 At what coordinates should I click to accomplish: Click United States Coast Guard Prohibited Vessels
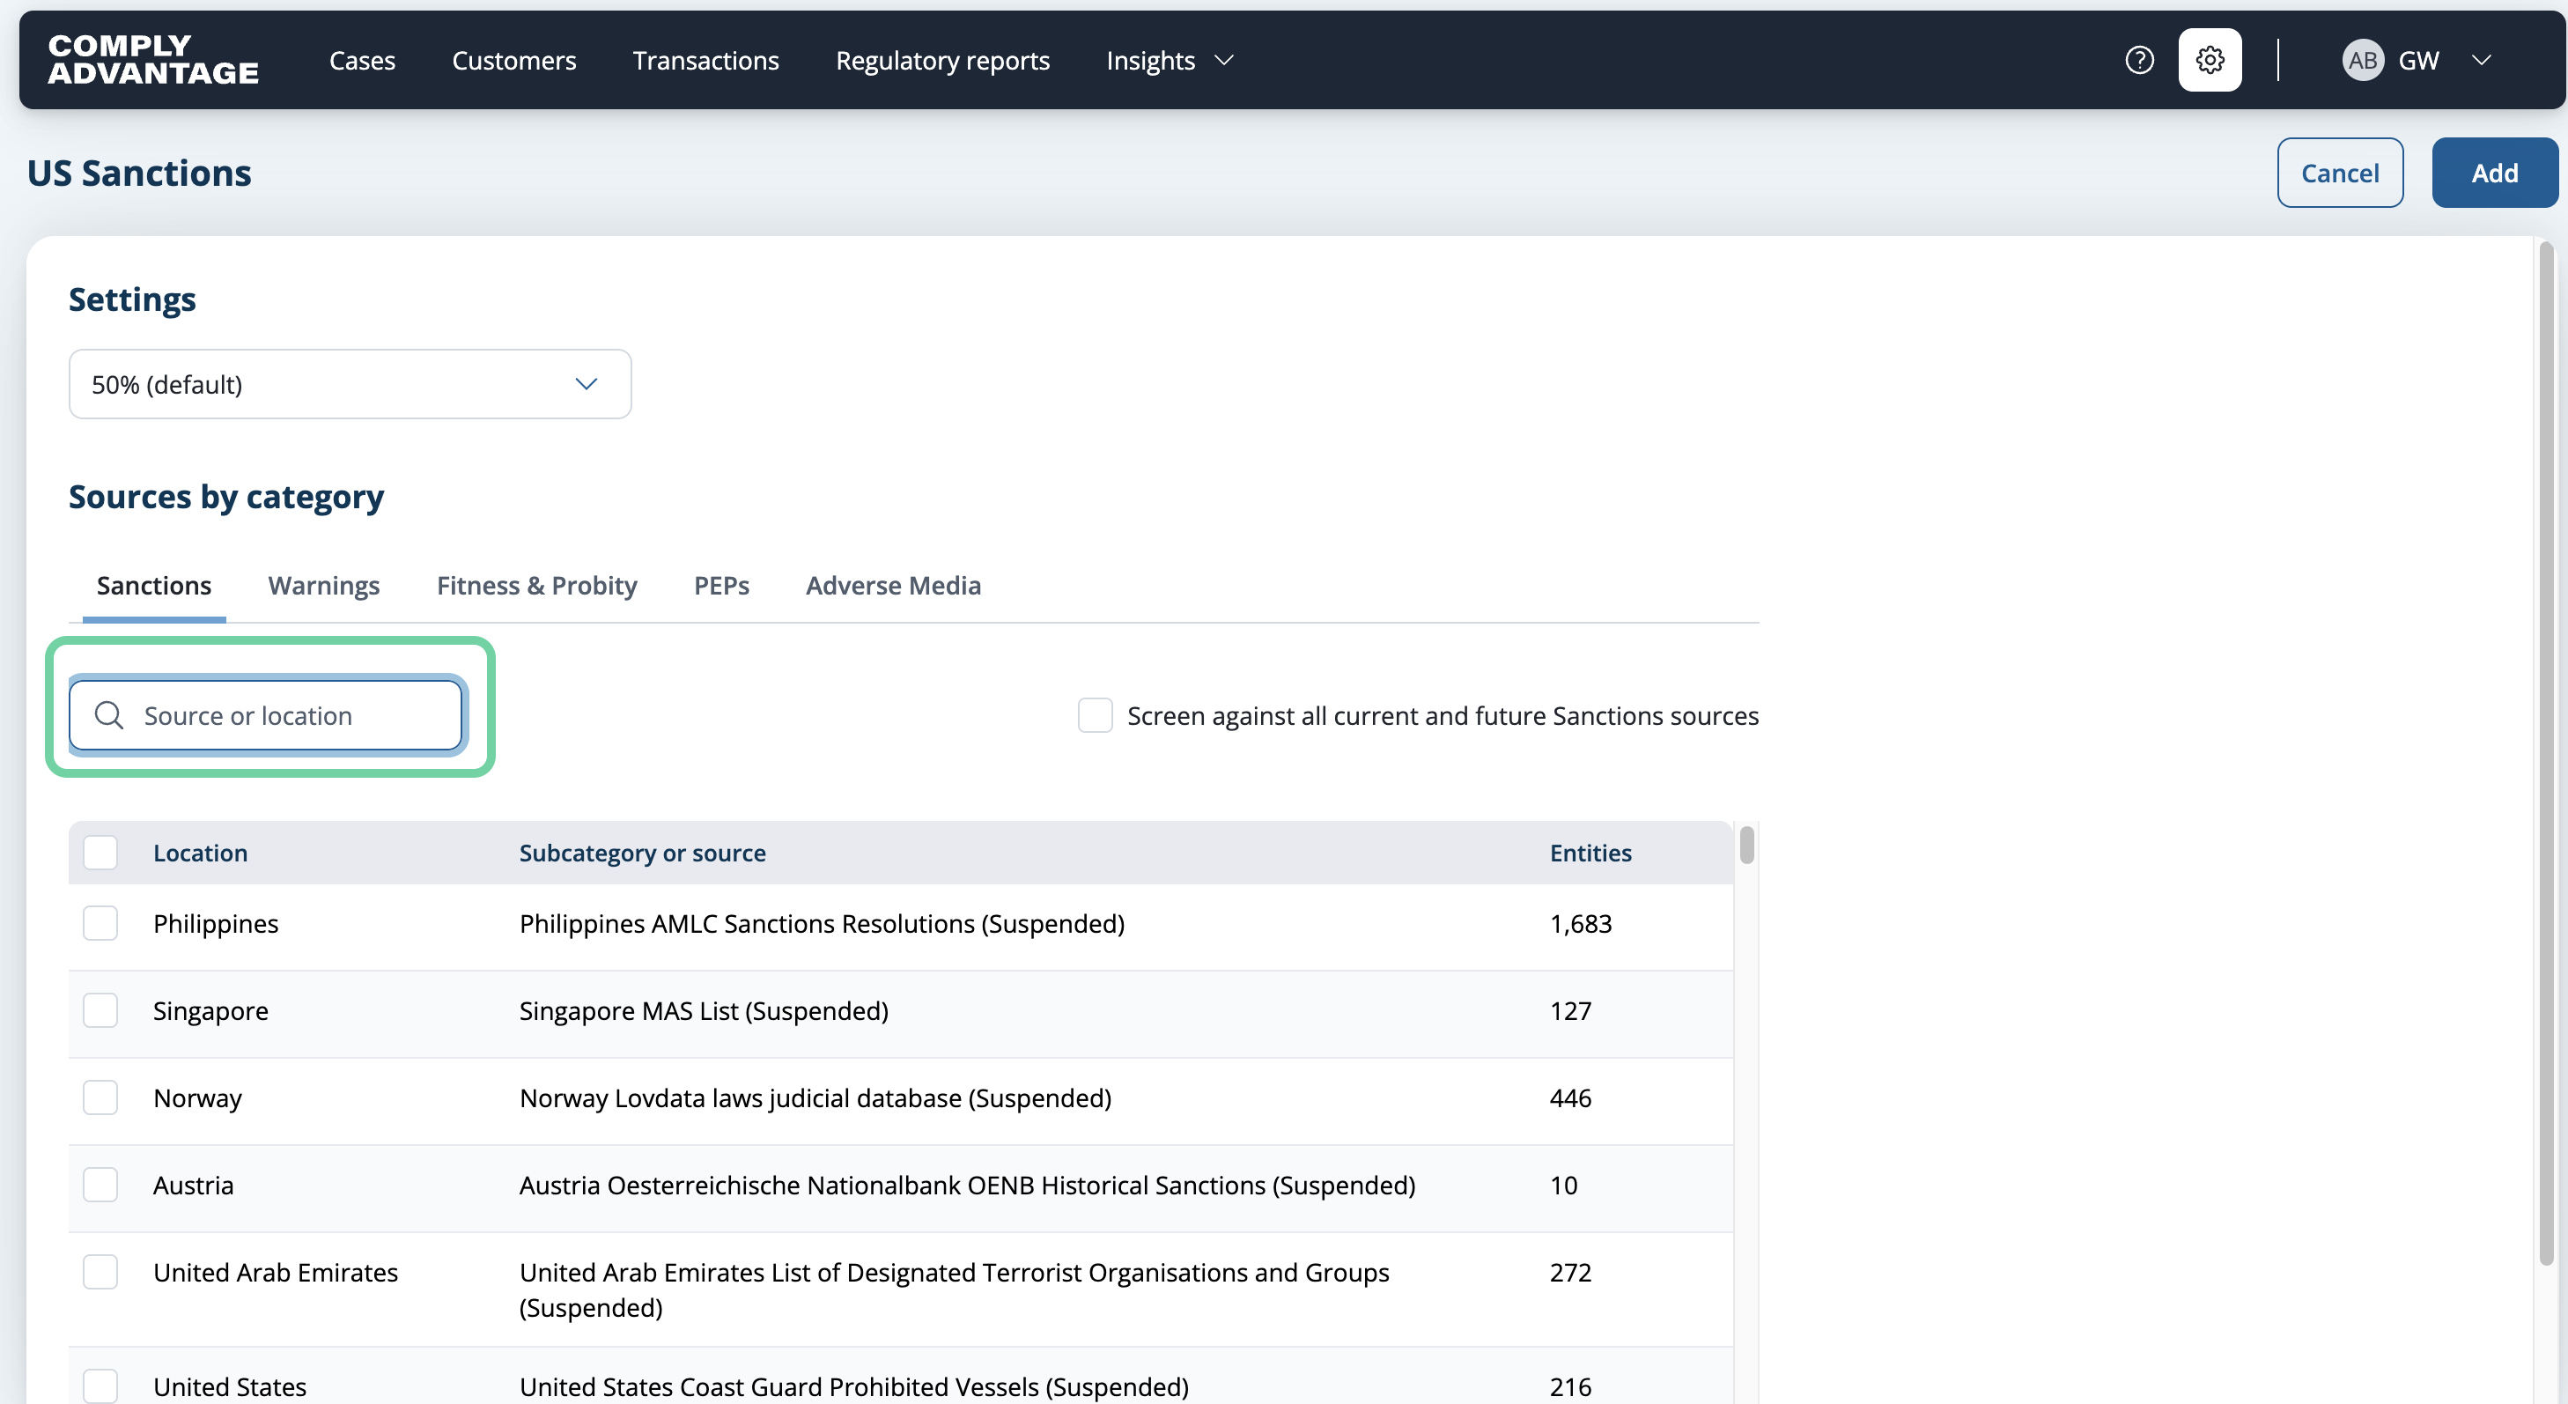click(x=854, y=1387)
